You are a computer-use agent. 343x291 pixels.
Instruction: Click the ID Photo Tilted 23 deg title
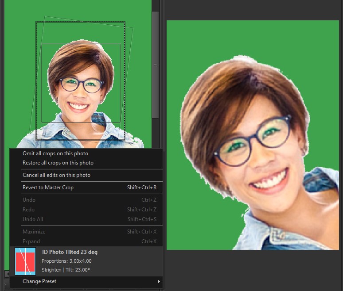(x=70, y=252)
